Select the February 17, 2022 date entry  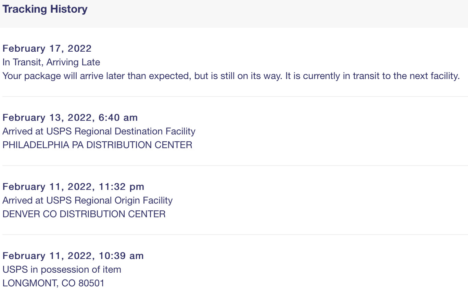point(47,49)
